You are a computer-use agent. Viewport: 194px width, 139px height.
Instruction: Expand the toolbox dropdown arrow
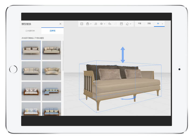point(91,24)
